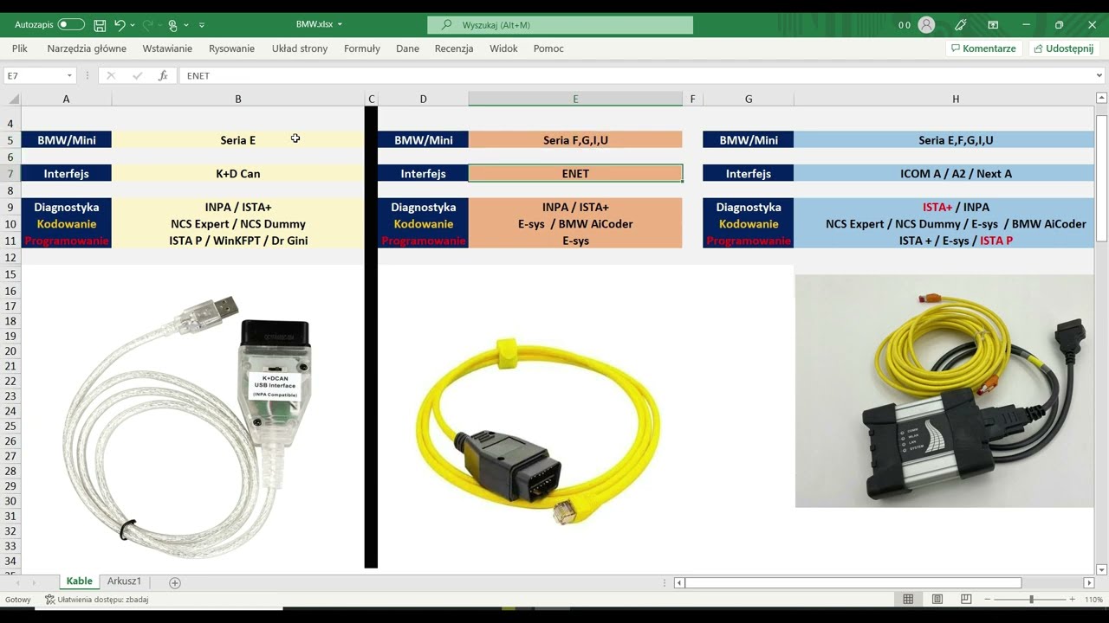The height and width of the screenshot is (623, 1109).
Task: Click the pen/coming soon features icon
Action: click(960, 25)
